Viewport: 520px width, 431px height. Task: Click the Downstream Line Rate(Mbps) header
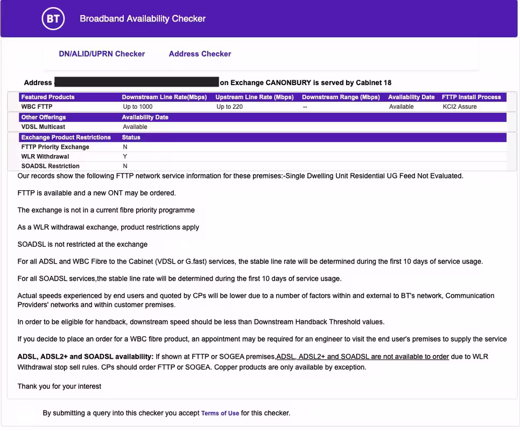(x=164, y=97)
